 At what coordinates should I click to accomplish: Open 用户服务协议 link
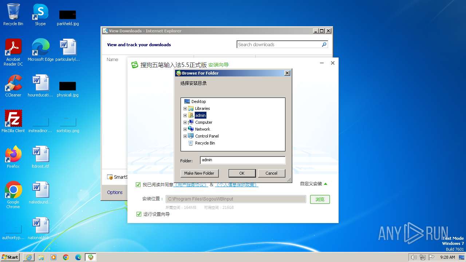(191, 185)
